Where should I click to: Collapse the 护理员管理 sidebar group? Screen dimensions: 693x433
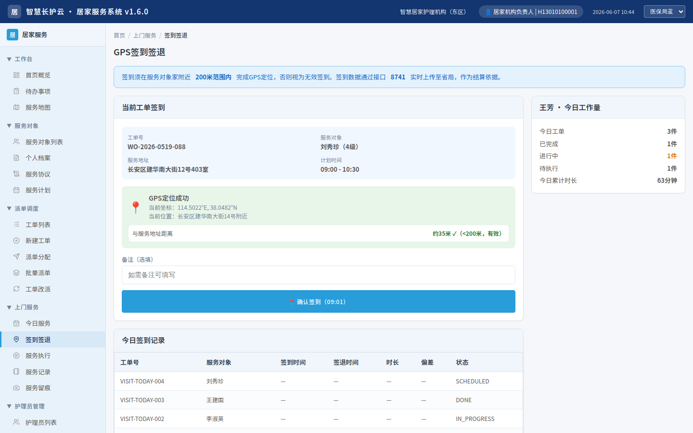tap(9, 407)
